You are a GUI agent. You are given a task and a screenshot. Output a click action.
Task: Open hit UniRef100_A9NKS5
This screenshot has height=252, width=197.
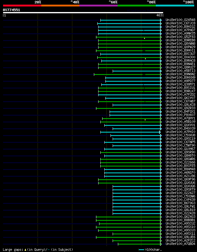pos(180,33)
